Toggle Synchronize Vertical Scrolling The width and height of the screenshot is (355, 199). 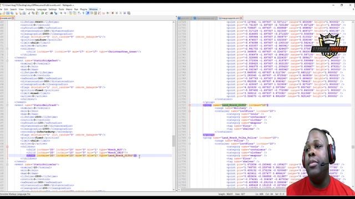coord(70,13)
